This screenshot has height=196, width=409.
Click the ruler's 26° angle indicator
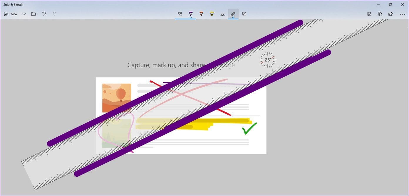(268, 60)
